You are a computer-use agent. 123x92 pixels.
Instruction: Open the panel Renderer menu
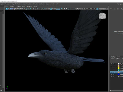click(x=29, y=7)
